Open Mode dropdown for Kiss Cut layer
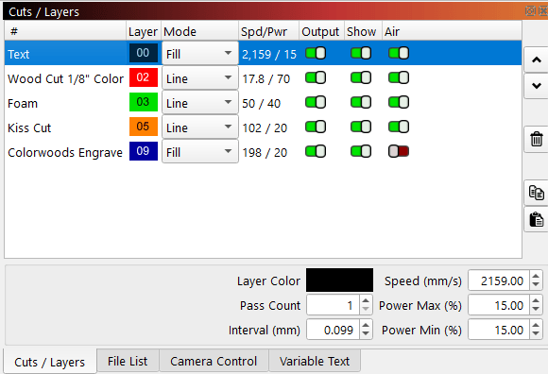This screenshot has width=548, height=374. click(200, 127)
